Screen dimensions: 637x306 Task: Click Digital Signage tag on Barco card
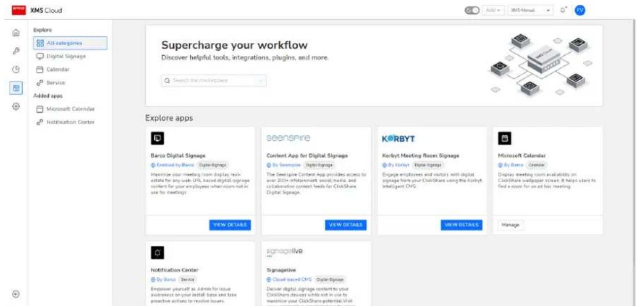point(214,165)
